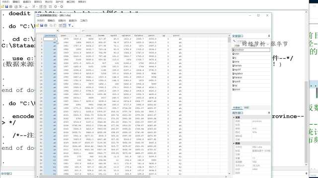Screen dimensions: 318x178
Task: Collapse the Variables section in the properties panel
Action: pyautogui.click(x=234, y=117)
